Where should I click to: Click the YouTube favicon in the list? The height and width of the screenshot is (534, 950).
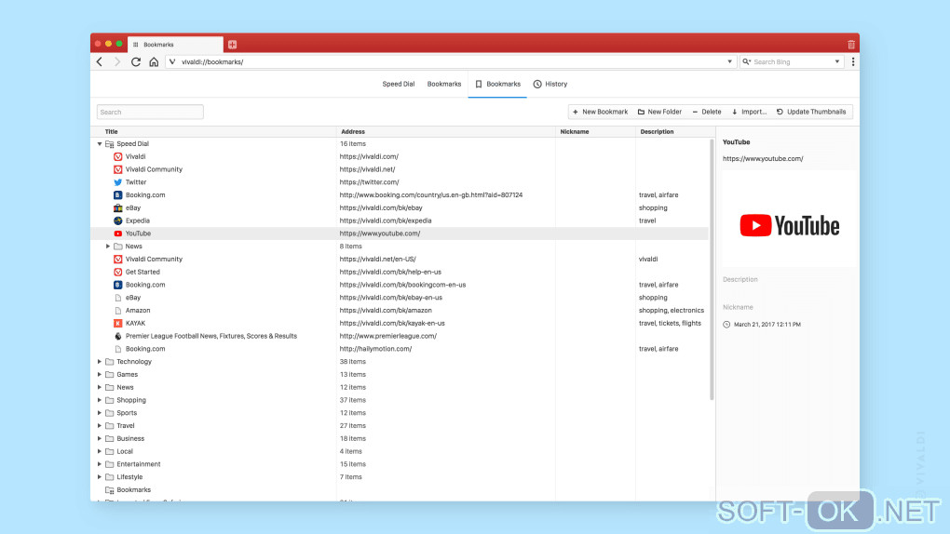[x=118, y=234]
